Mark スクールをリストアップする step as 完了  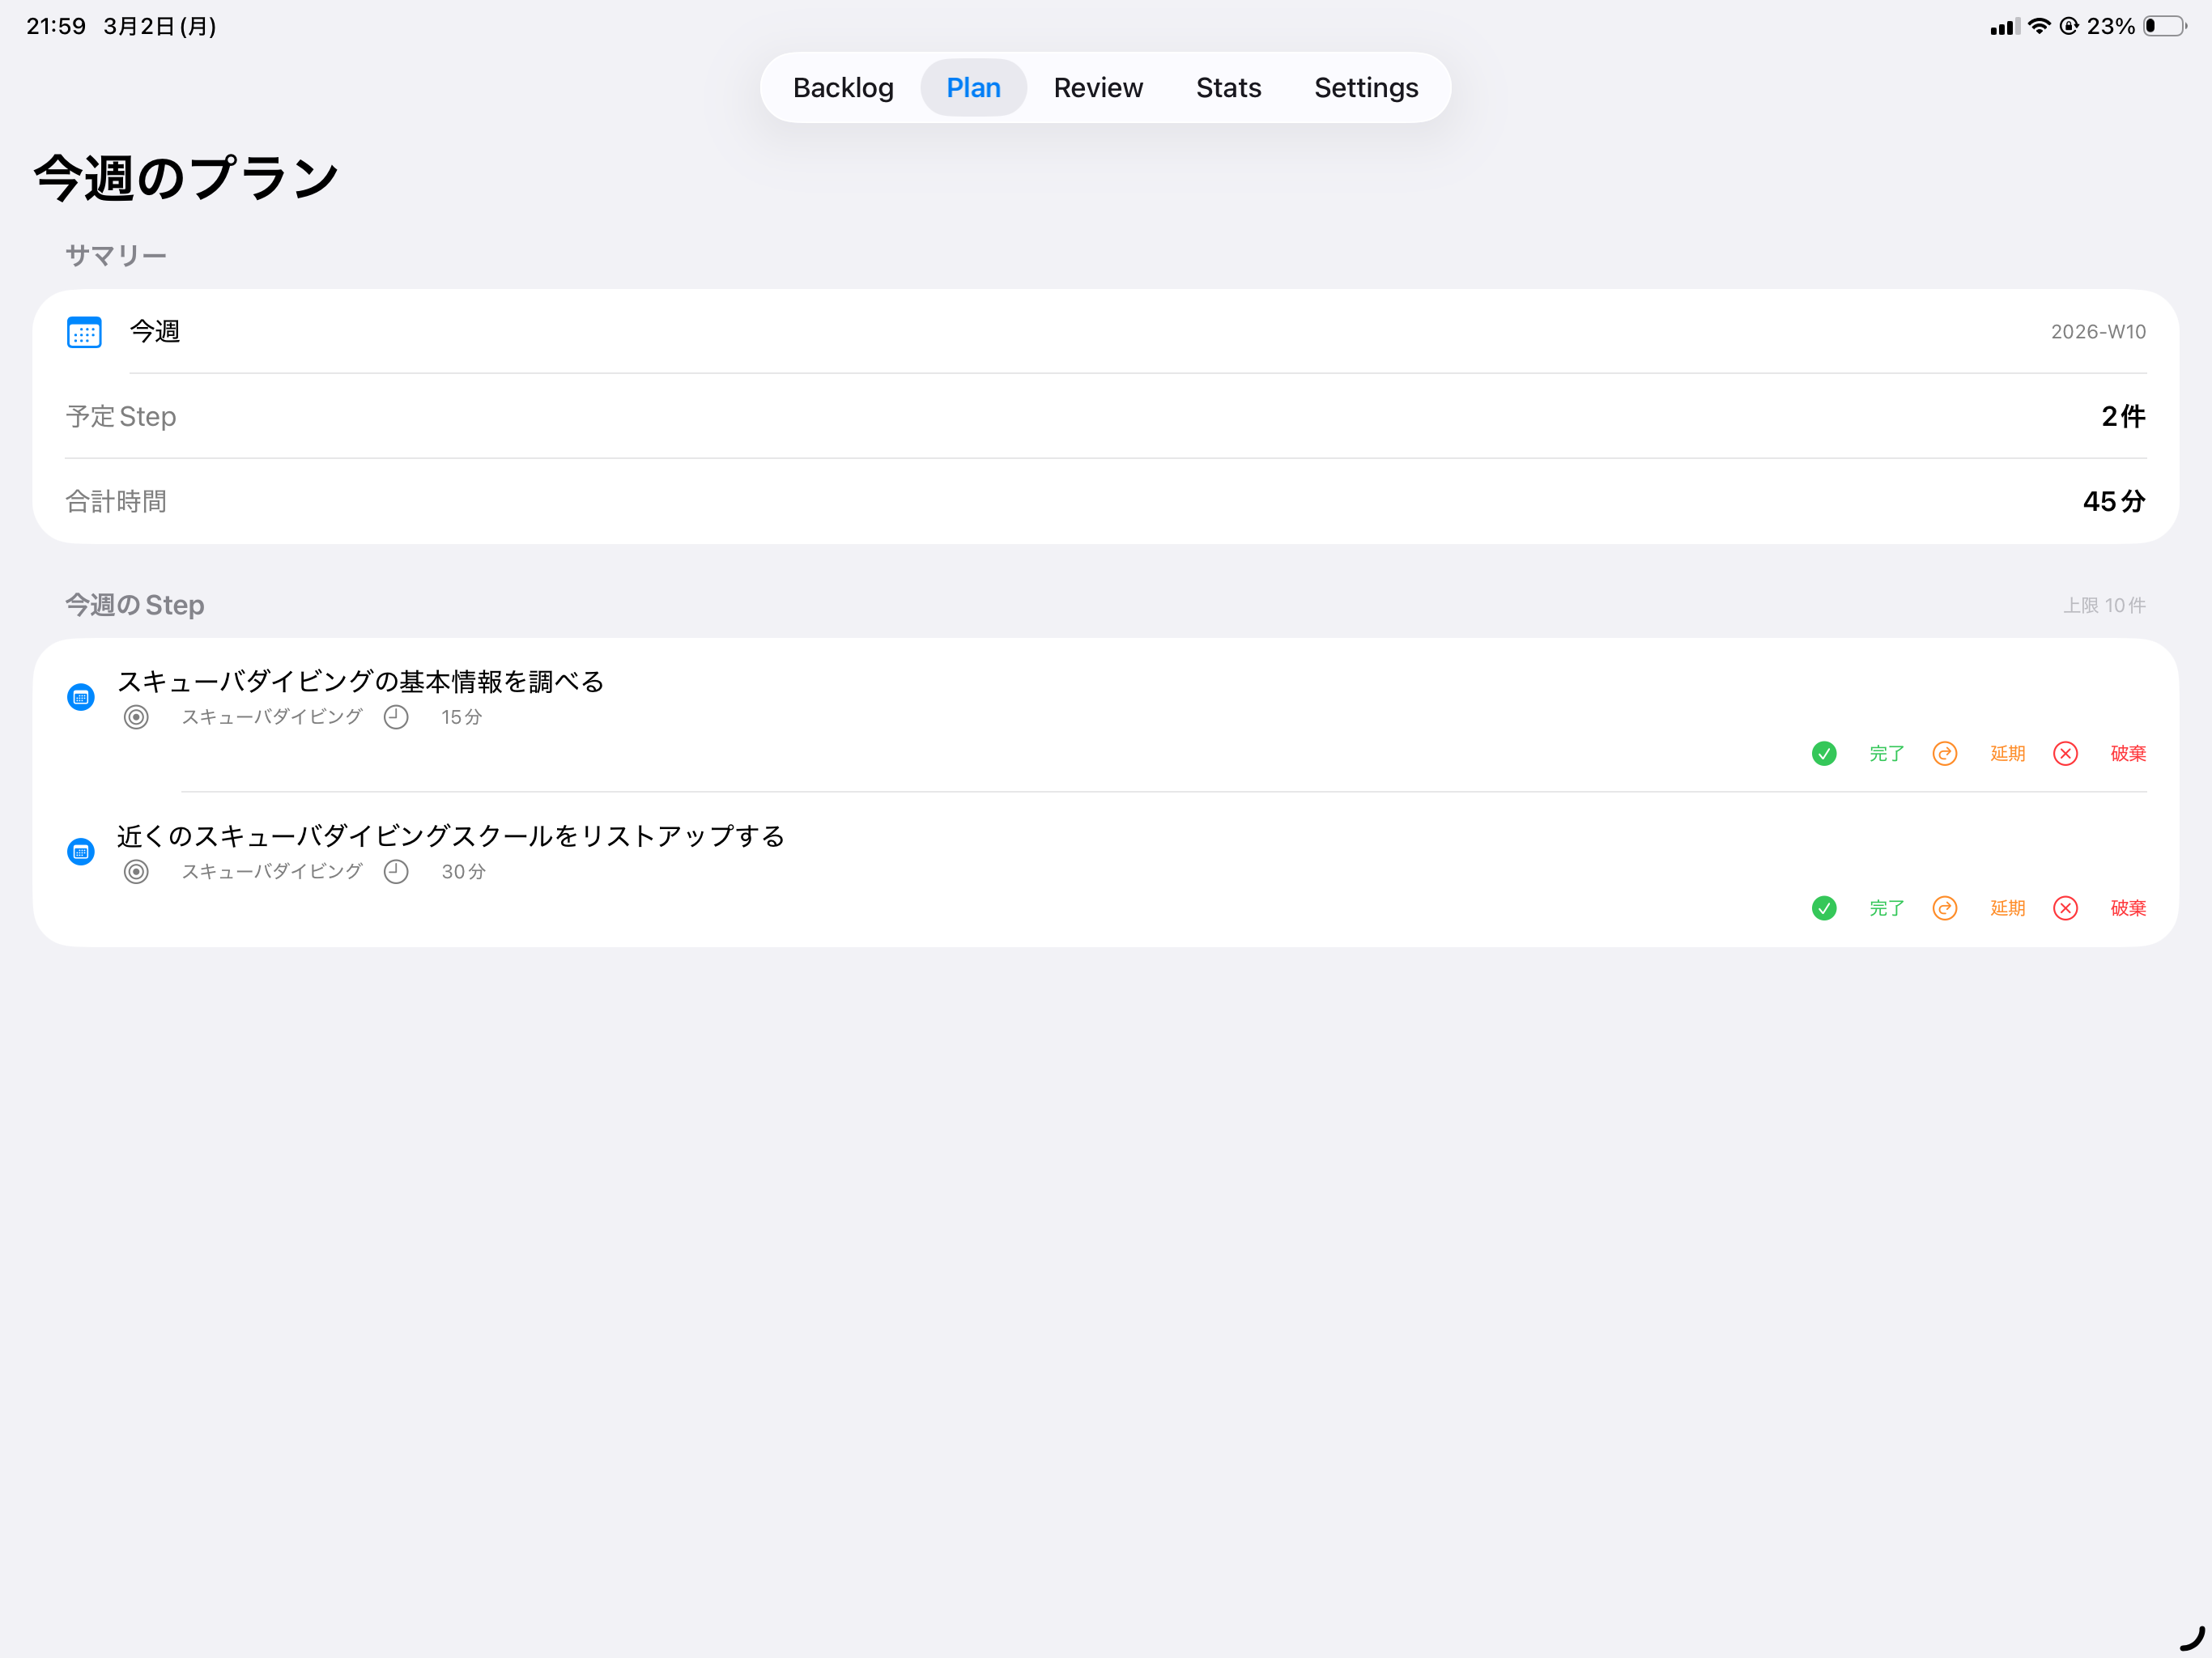[x=1886, y=908]
